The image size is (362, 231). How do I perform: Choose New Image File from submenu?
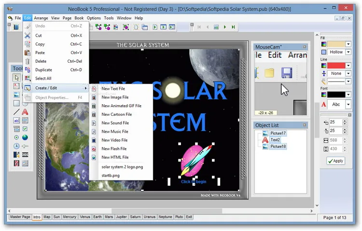(121, 97)
